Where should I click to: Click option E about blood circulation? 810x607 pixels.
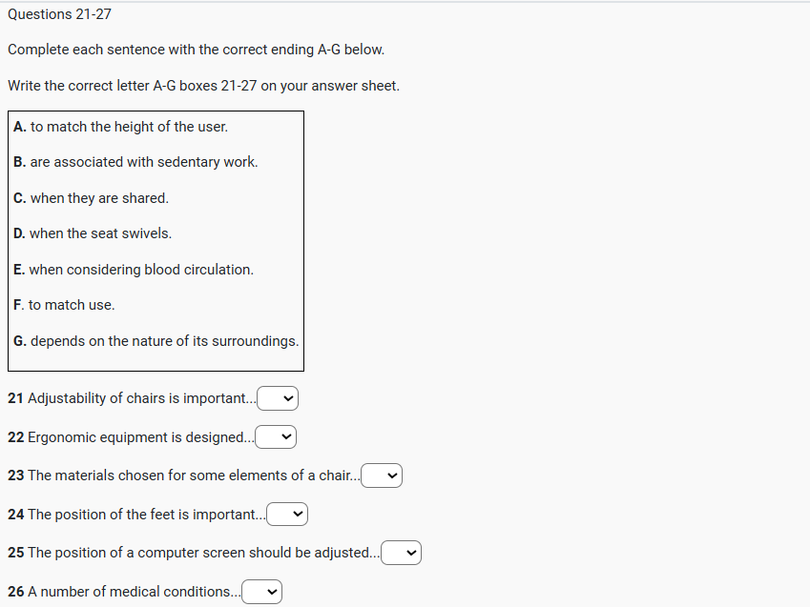[134, 270]
